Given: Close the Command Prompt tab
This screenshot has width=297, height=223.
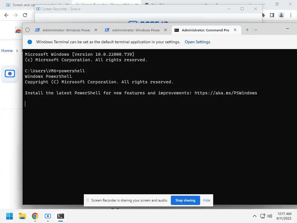Looking at the screenshot, I should pos(235,30).
